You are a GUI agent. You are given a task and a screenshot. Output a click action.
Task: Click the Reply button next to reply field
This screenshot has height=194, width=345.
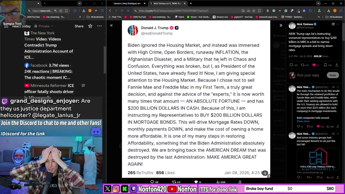(333, 75)
